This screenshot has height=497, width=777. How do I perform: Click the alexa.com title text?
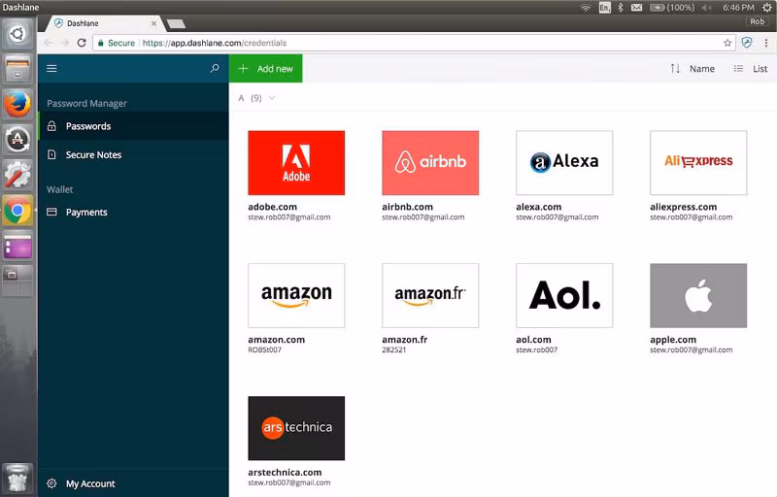(539, 207)
